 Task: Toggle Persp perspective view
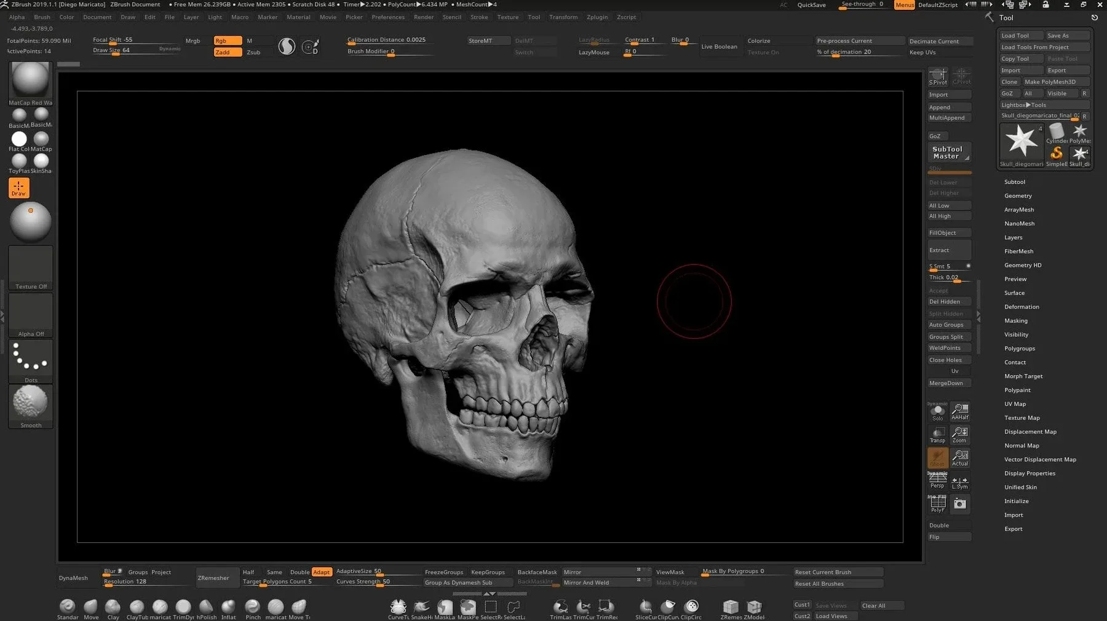point(937,481)
